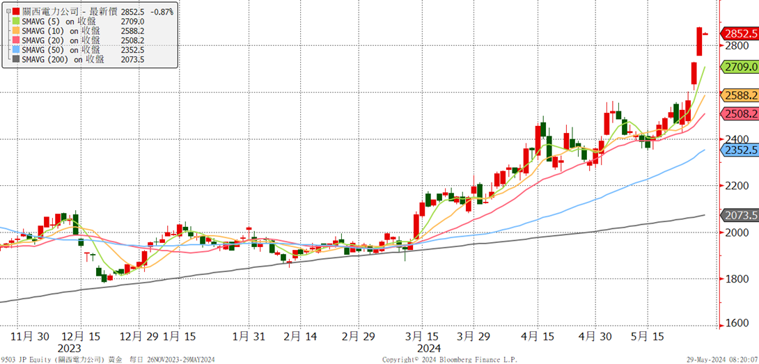
Task: Select the SMAVG (20) on 收盤 legend row
Action: [x=61, y=40]
